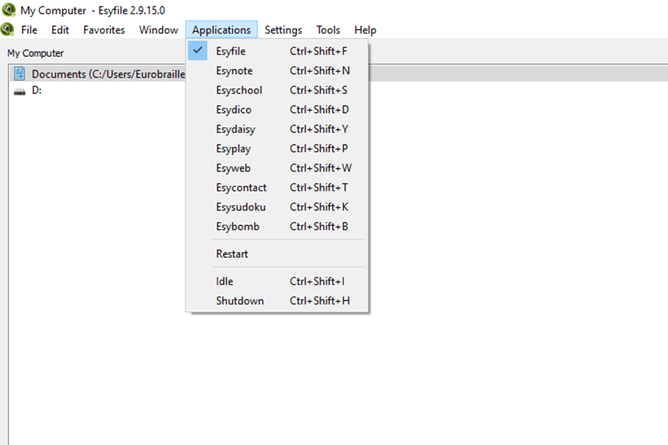Open the Window menu
The image size is (668, 445).
point(158,29)
